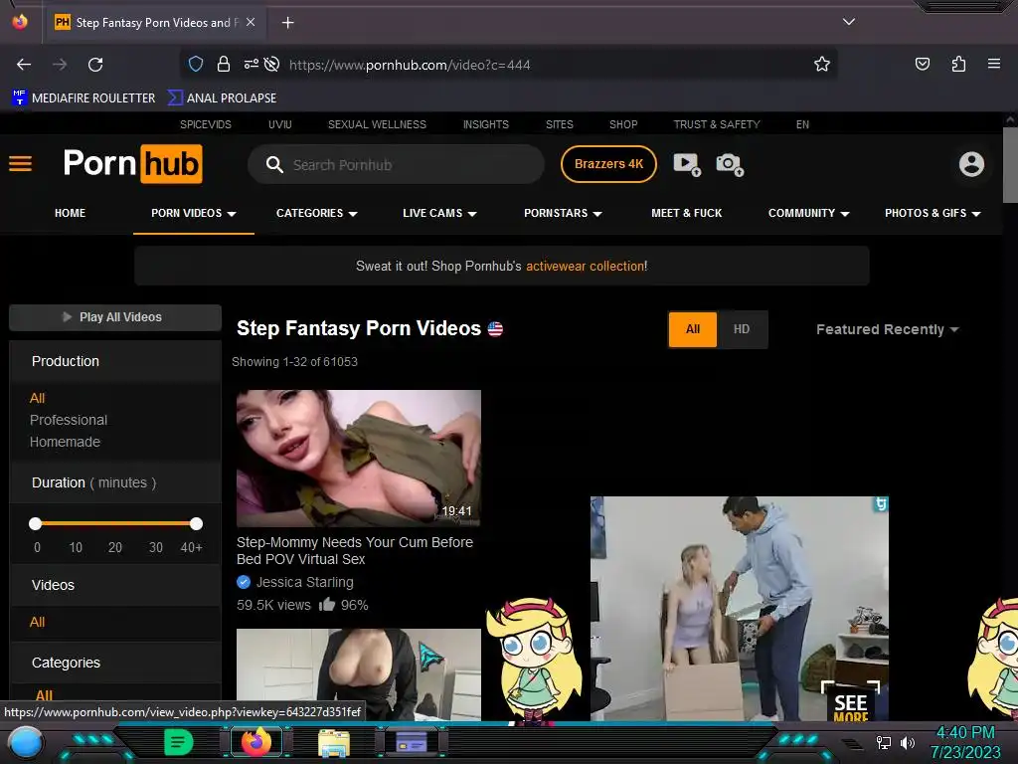Open the file explorer taskbar icon
This screenshot has width=1018, height=764.
(334, 742)
